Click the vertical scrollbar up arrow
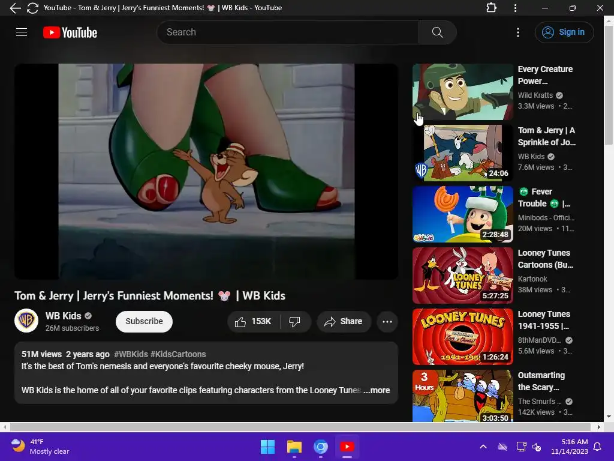This screenshot has width=614, height=461. [609, 20]
